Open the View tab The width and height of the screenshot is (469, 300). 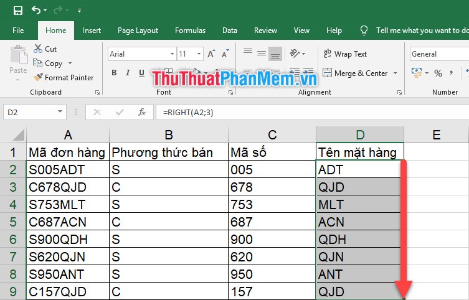pyautogui.click(x=301, y=30)
